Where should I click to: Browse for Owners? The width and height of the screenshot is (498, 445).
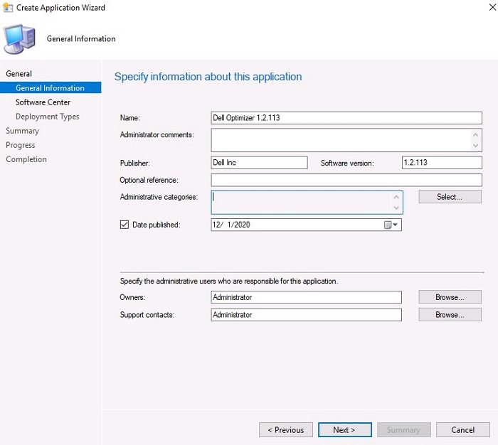pyautogui.click(x=450, y=297)
